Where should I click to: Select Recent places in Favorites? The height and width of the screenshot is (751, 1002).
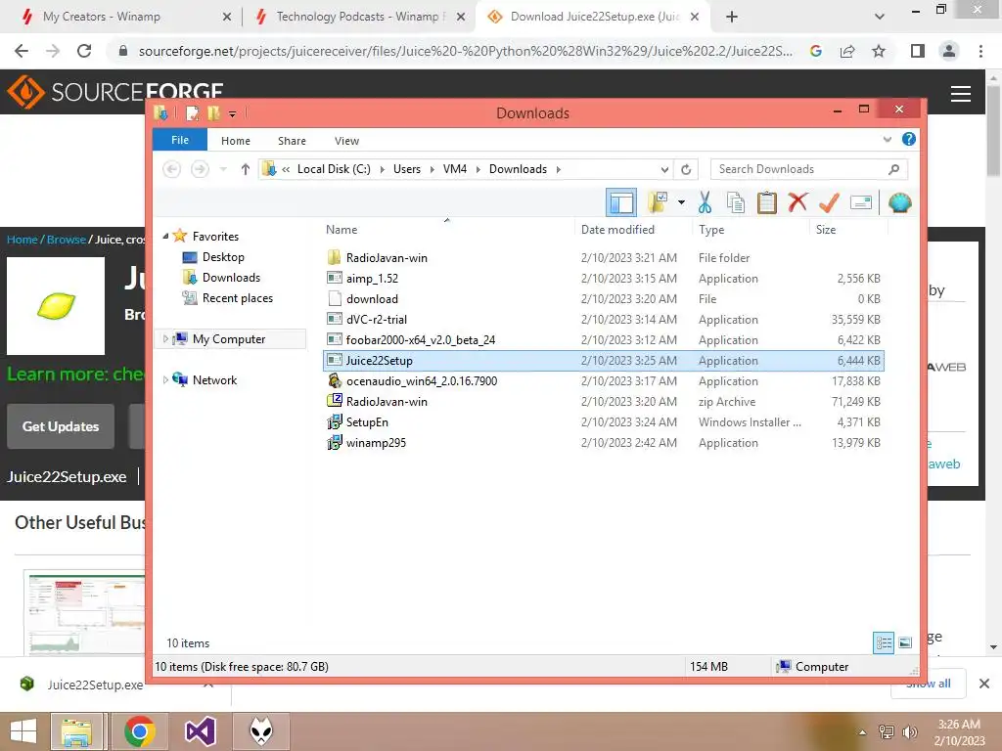(x=237, y=298)
